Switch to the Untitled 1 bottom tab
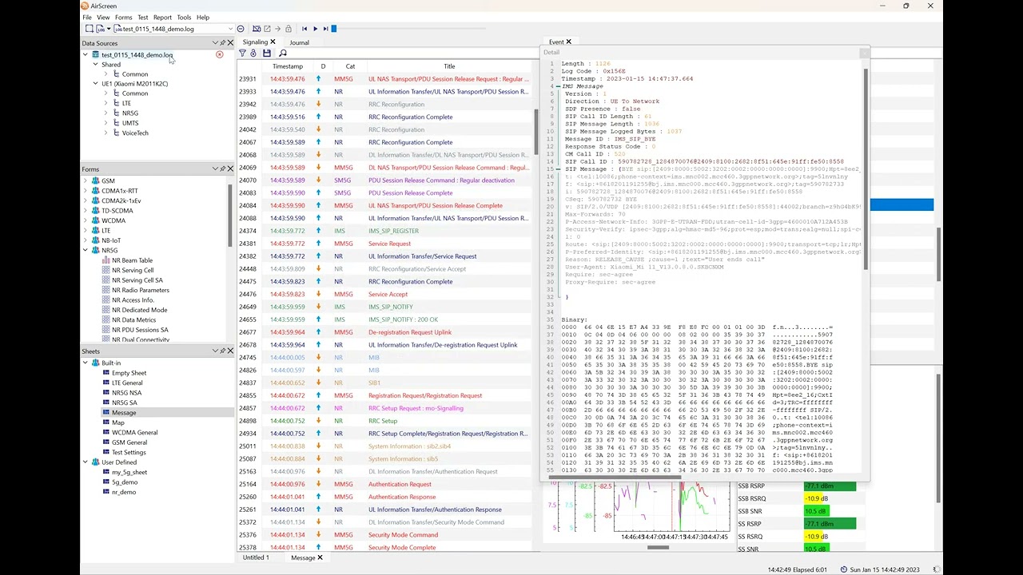Viewport: 1023px width, 575px height. tap(256, 557)
